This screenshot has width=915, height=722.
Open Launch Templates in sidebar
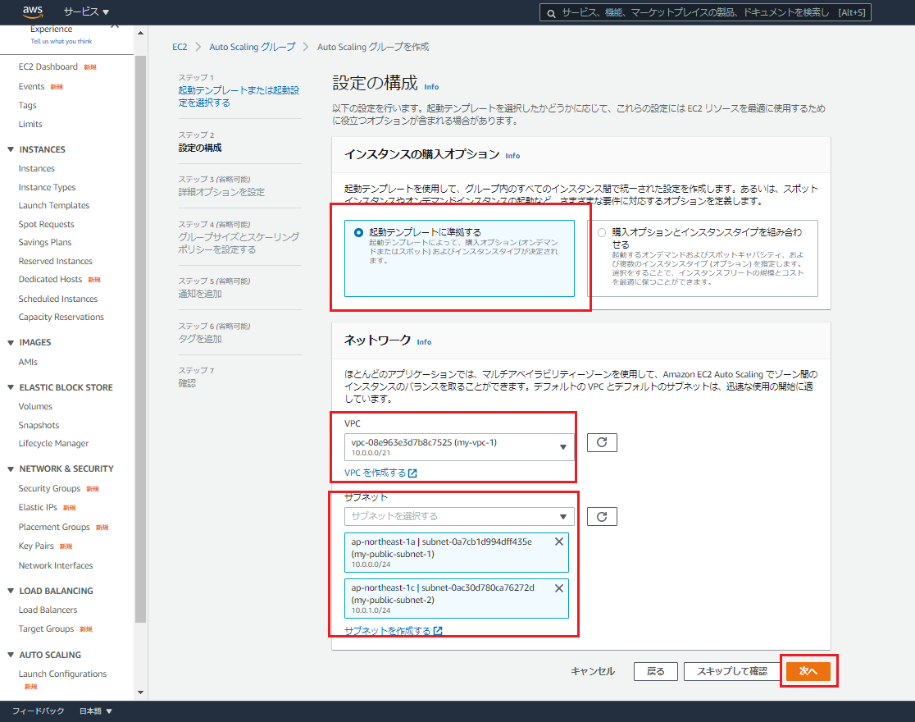click(x=53, y=205)
